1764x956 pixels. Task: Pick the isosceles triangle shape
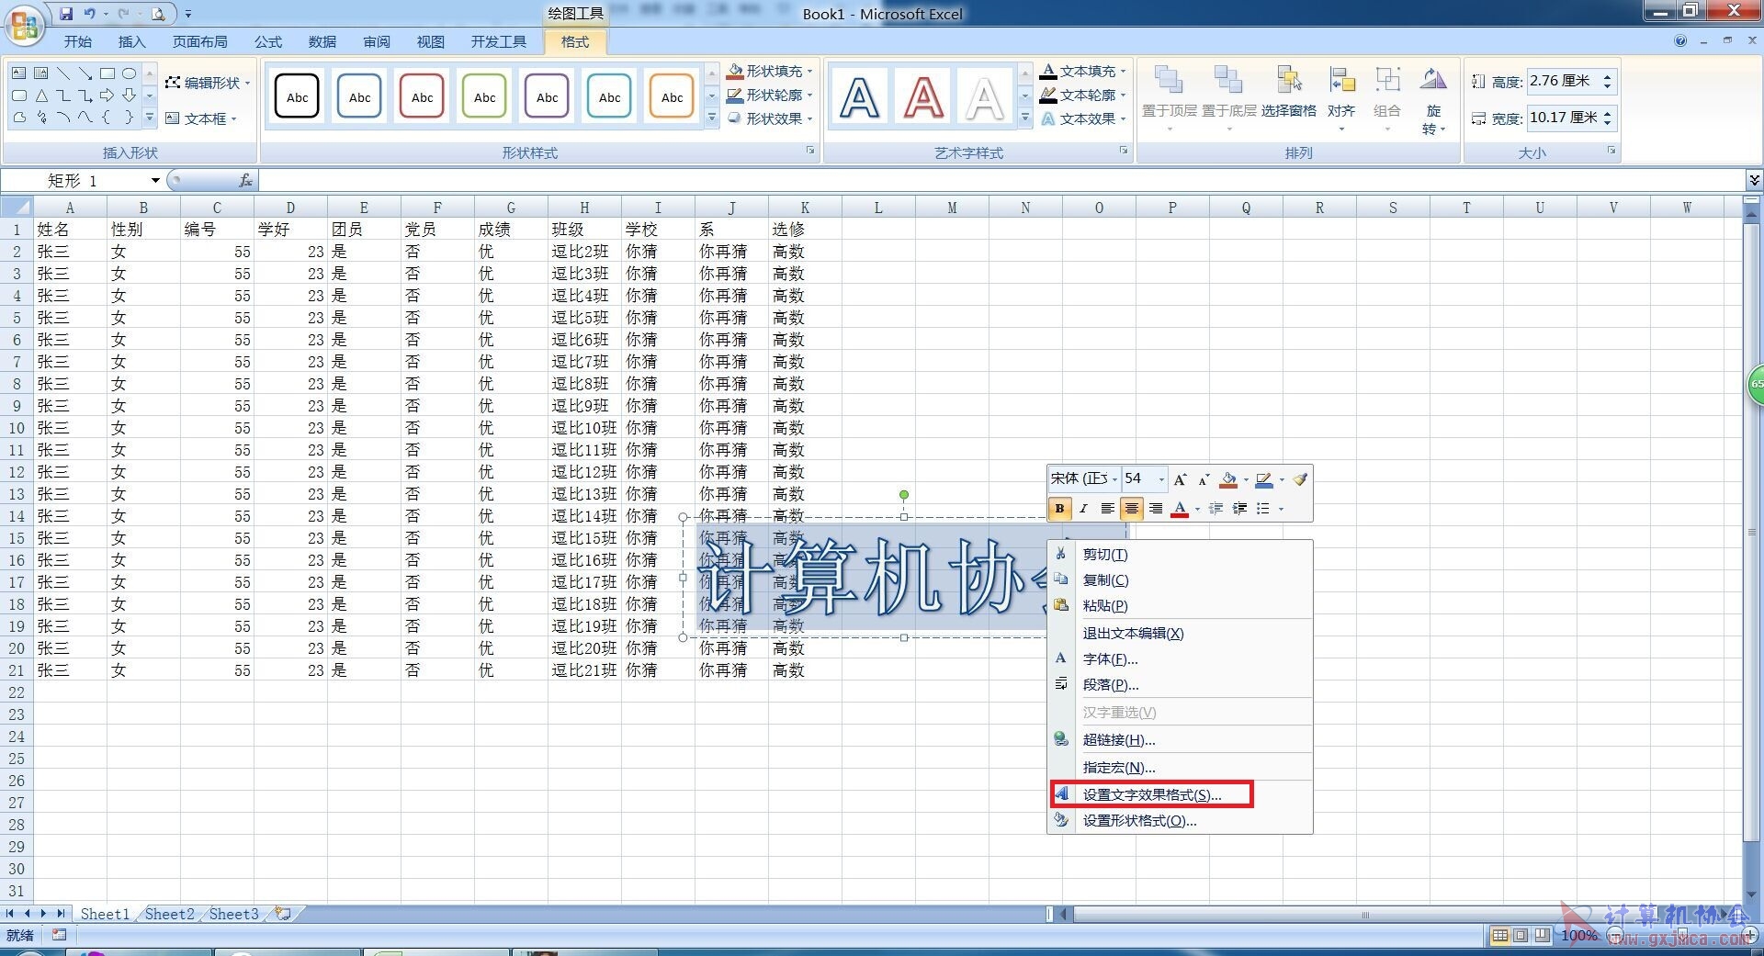click(41, 96)
